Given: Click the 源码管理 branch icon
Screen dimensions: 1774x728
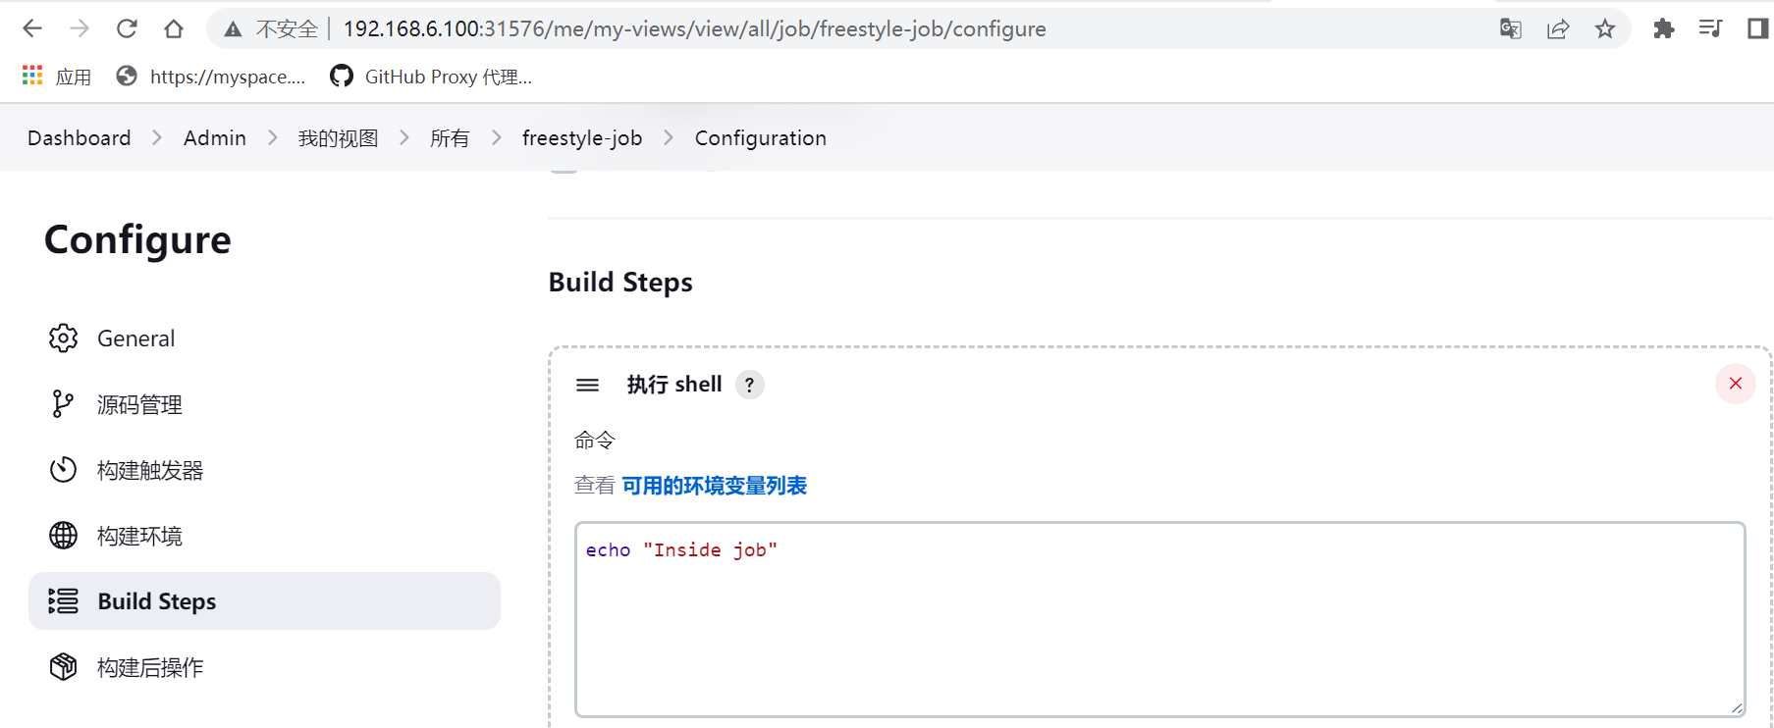Looking at the screenshot, I should click(63, 404).
